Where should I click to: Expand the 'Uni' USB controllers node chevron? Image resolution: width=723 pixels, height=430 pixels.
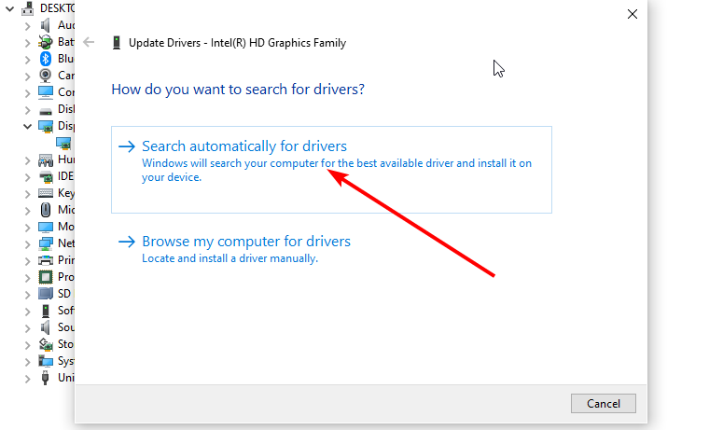click(27, 379)
